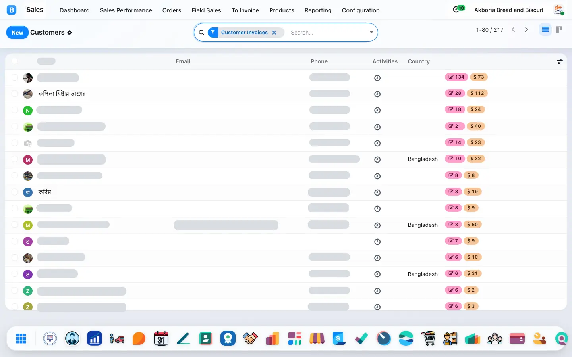The width and height of the screenshot is (572, 357).
Task: Open company switcher Akboria Bread and Biscuit
Action: coord(509,10)
